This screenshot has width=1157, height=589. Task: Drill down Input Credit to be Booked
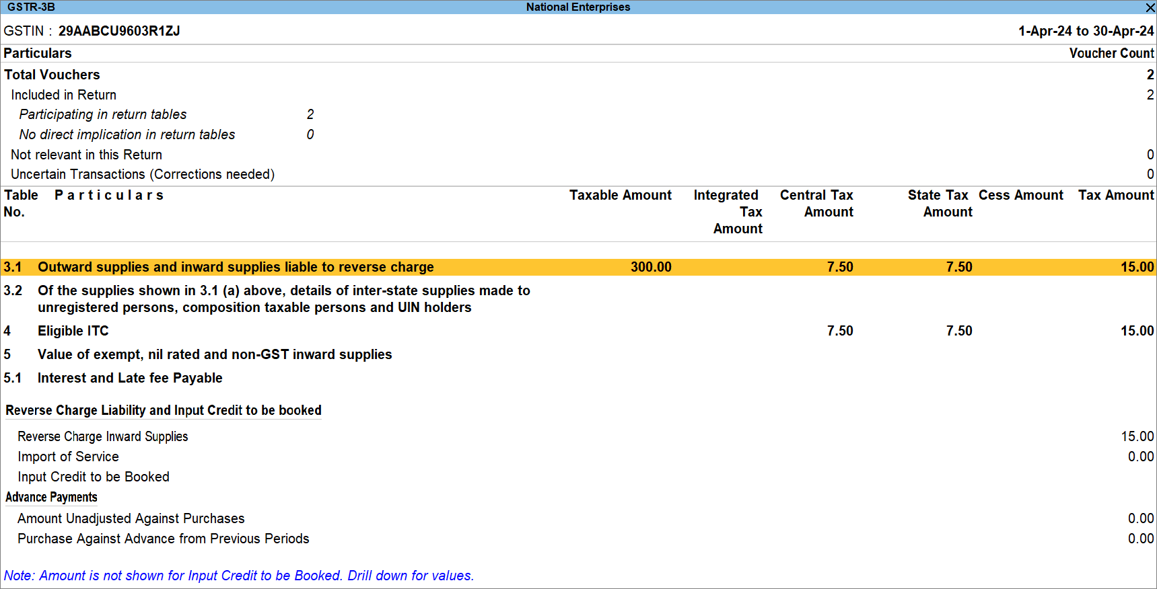coord(94,477)
